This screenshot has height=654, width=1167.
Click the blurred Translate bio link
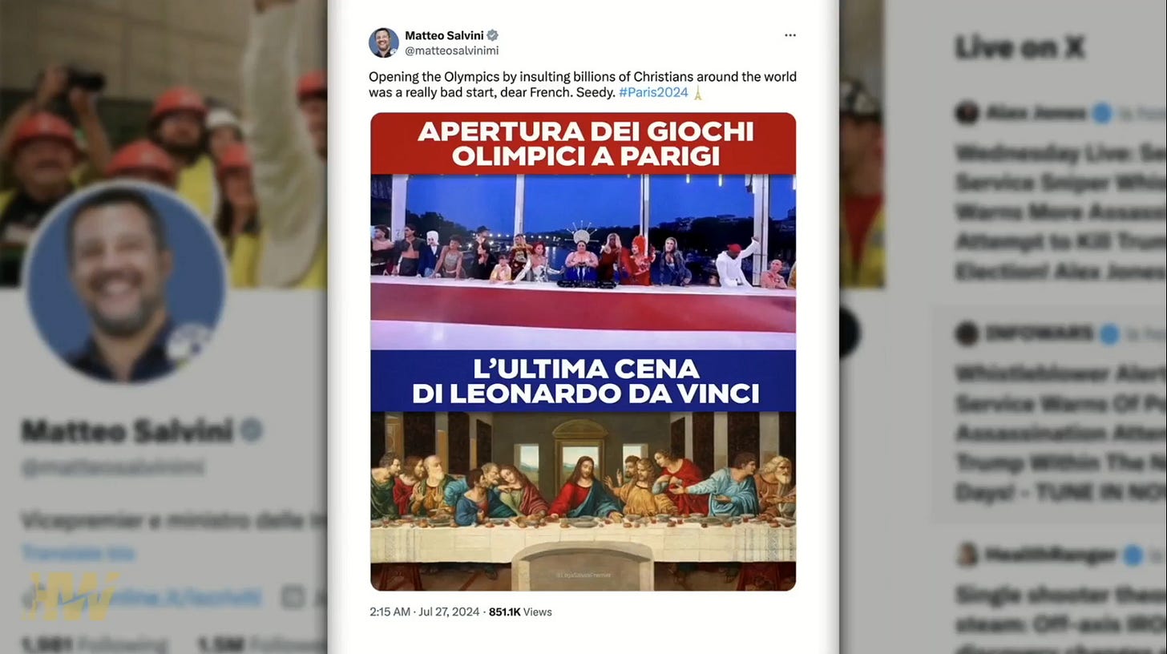click(x=78, y=553)
